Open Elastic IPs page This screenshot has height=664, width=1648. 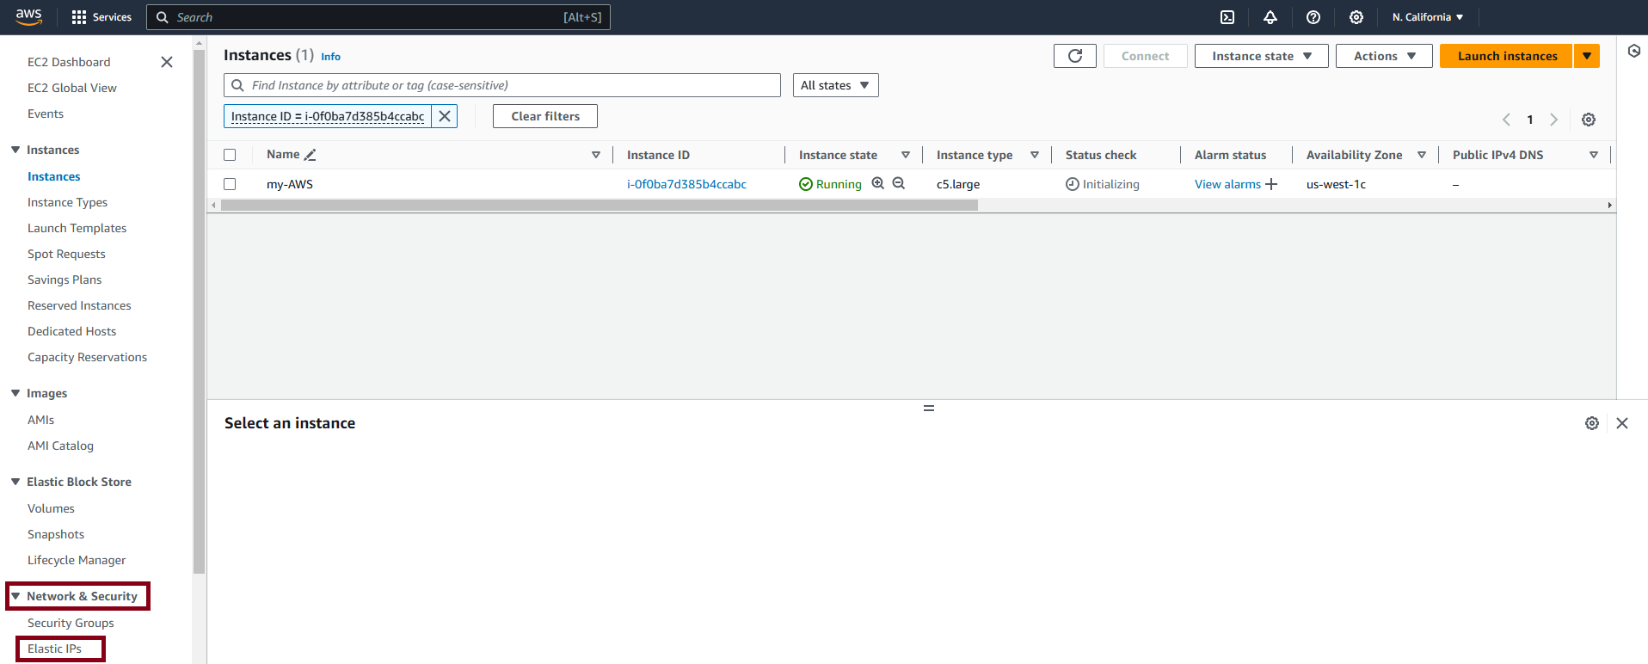[x=55, y=649]
